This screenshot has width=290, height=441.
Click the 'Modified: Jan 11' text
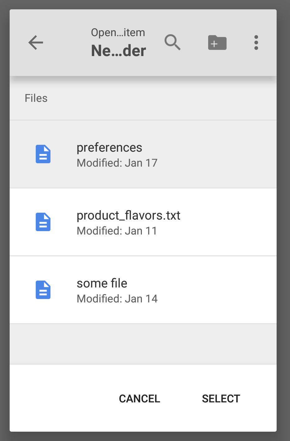pos(117,231)
